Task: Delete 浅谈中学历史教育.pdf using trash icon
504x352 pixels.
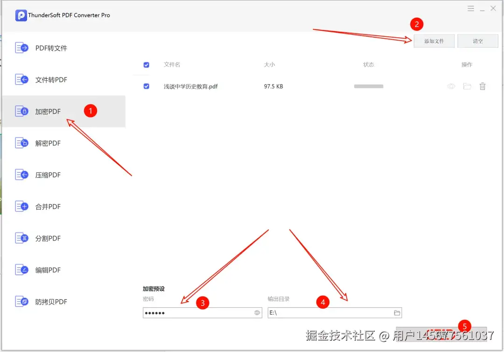Action: click(483, 86)
